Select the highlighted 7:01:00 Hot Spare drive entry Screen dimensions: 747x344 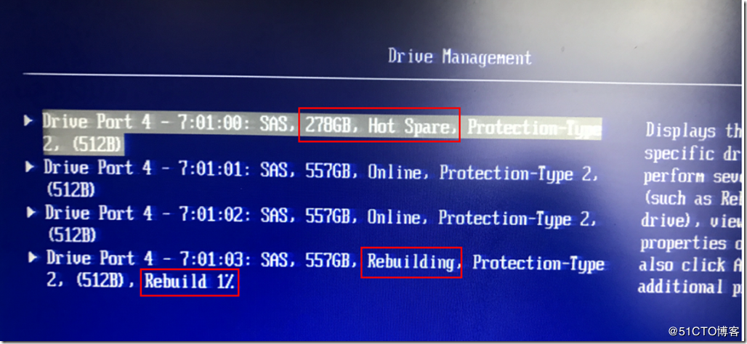point(322,134)
